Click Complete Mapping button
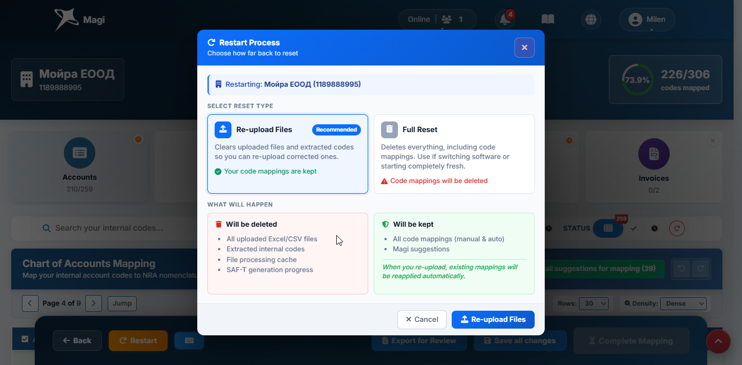 coord(631,341)
